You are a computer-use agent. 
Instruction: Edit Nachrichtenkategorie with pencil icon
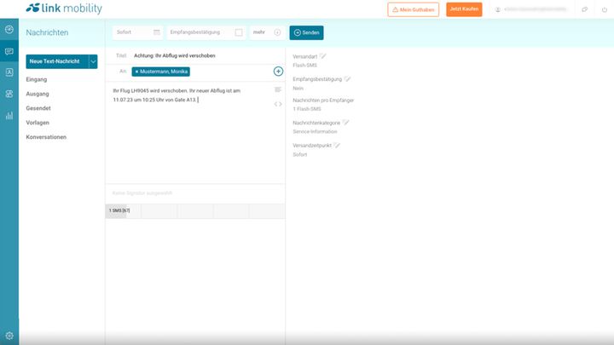(x=345, y=123)
